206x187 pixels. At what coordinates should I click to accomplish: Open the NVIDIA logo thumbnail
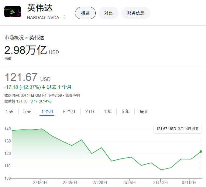click(13, 12)
